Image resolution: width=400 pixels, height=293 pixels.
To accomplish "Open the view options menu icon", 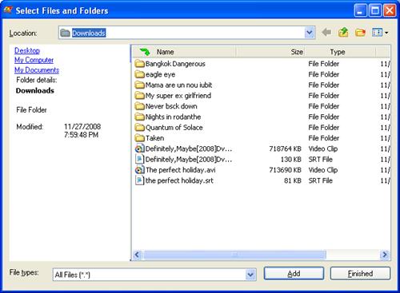I will 380,33.
